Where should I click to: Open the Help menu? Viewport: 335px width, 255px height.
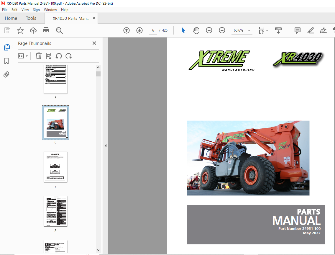pyautogui.click(x=65, y=10)
